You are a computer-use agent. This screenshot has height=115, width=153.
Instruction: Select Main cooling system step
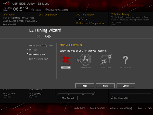point(37,54)
